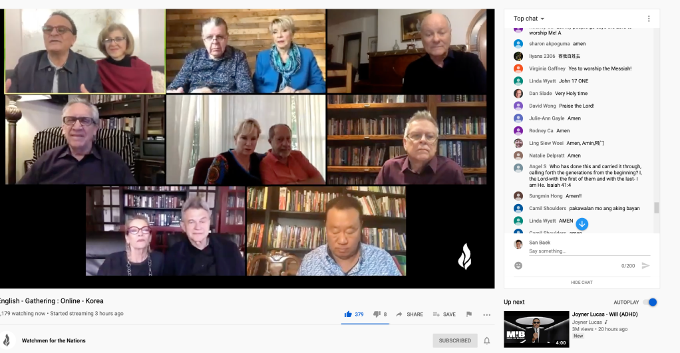This screenshot has height=353, width=680.
Task: Open Joyner Lucas - Will (ADHD) title
Action: 605,314
